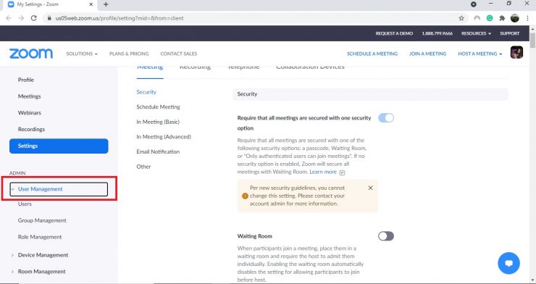Click the Security section header
536x284 pixels.
click(371, 94)
